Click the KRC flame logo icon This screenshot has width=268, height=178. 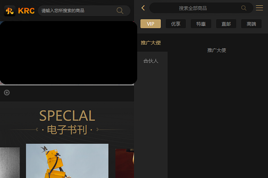10,11
